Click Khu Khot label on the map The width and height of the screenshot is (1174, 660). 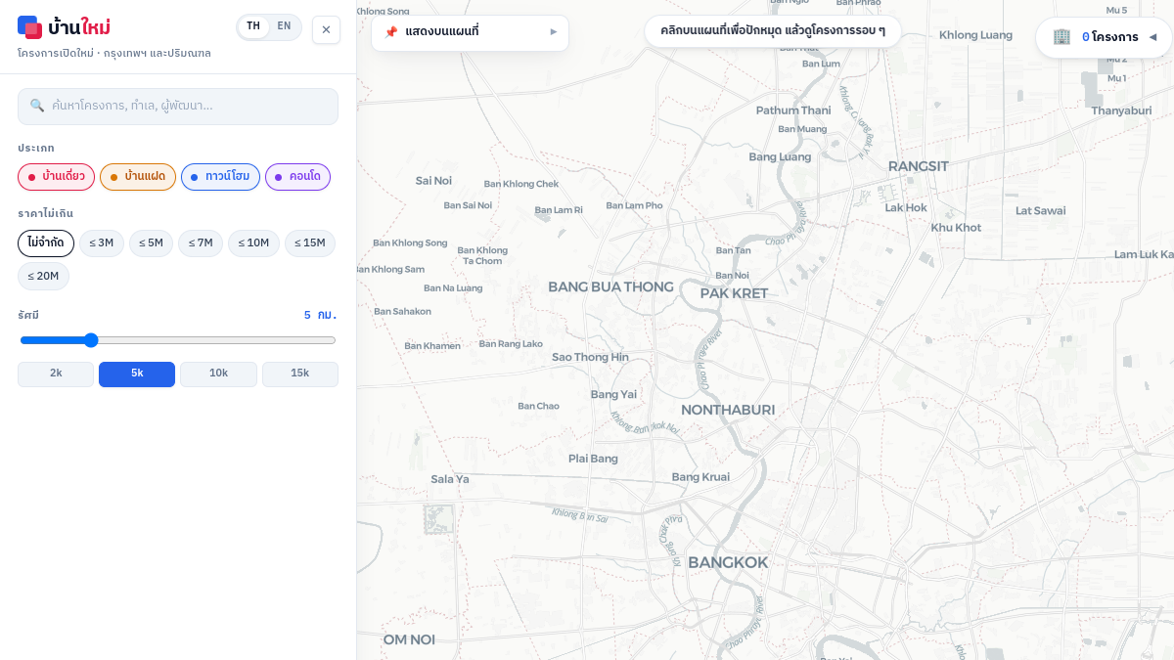(956, 228)
